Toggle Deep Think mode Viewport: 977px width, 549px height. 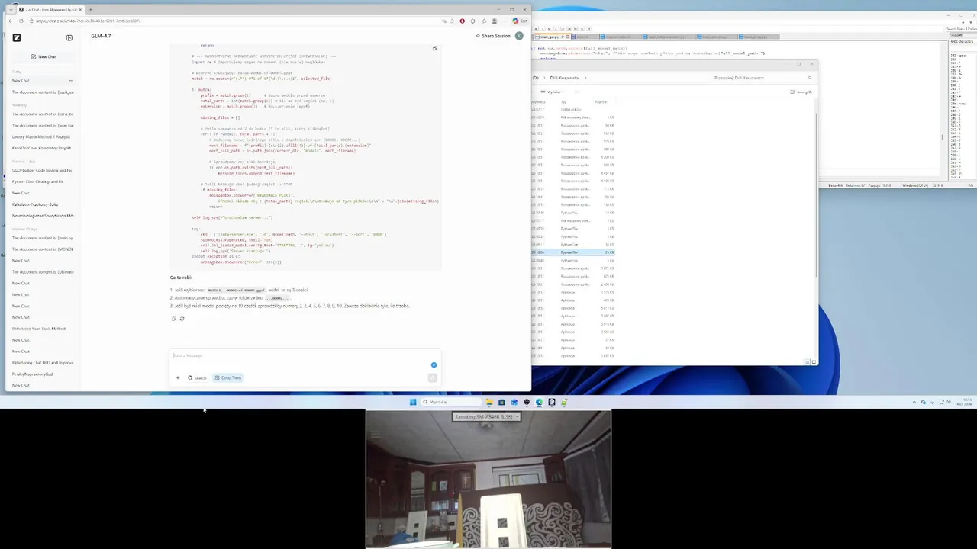coord(228,377)
